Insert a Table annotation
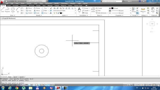Image resolution: width=160 pixels, height=90 pixels. tap(85, 13)
